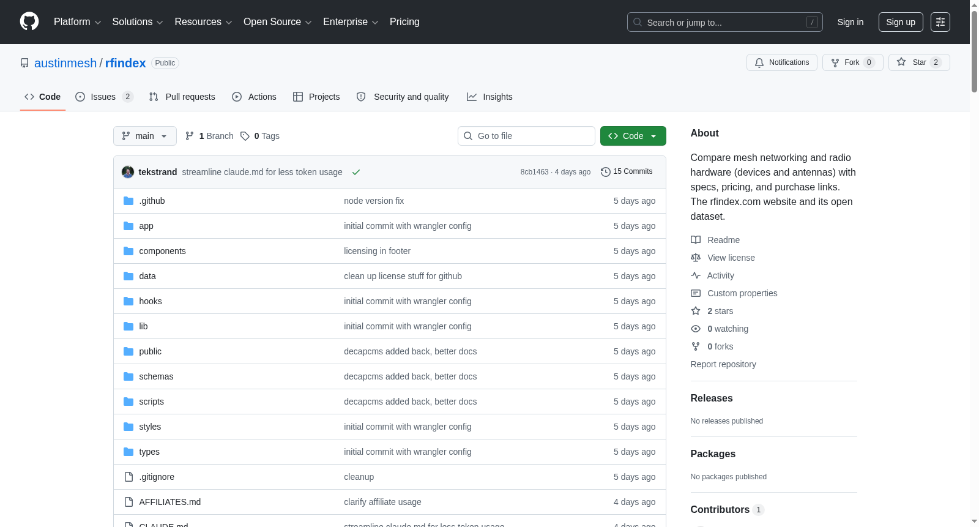Switch to the Actions tab
This screenshot has height=527, width=979.
(254, 97)
